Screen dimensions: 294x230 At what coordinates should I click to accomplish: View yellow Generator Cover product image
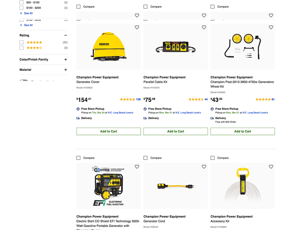pos(108,46)
